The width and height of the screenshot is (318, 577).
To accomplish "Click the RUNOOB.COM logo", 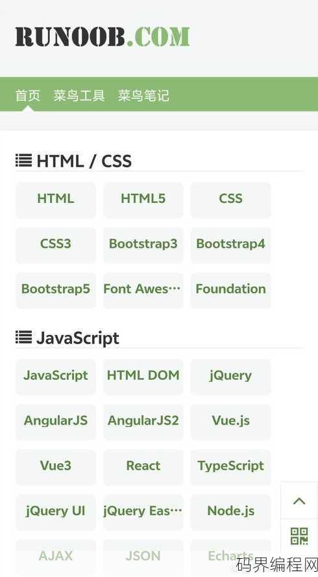I will tap(103, 36).
